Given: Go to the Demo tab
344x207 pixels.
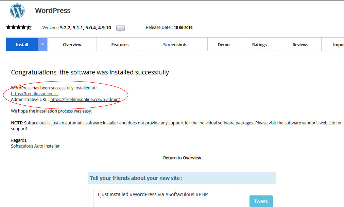Looking at the screenshot, I should tap(224, 45).
